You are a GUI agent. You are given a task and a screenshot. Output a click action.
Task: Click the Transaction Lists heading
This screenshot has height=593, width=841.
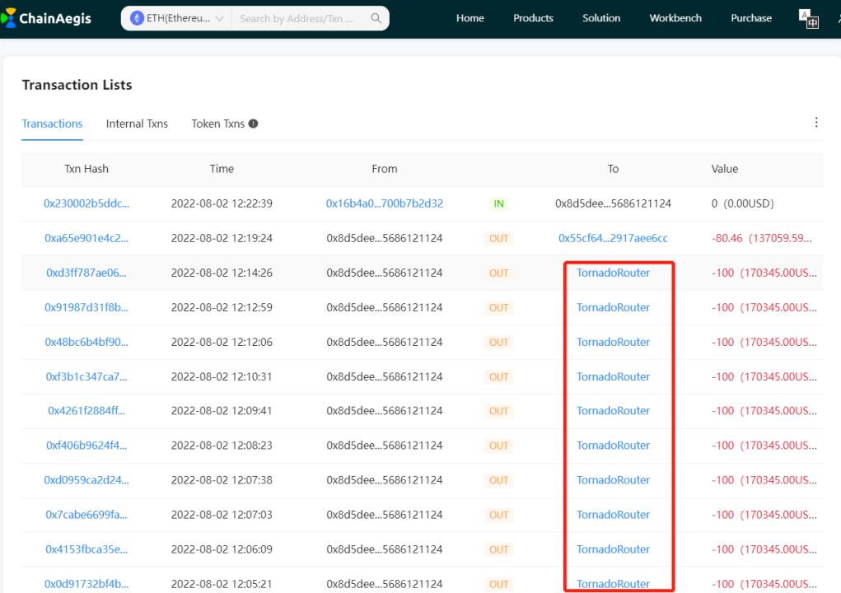[x=77, y=85]
